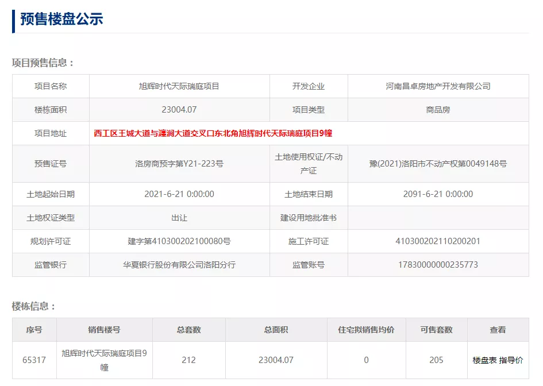Click total units value 212
Screen dimensions: 543x386
(x=188, y=360)
